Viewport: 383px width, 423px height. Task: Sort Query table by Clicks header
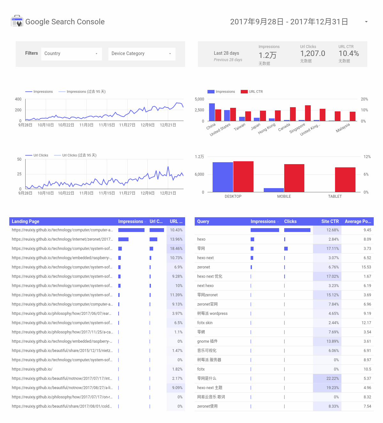coord(290,221)
